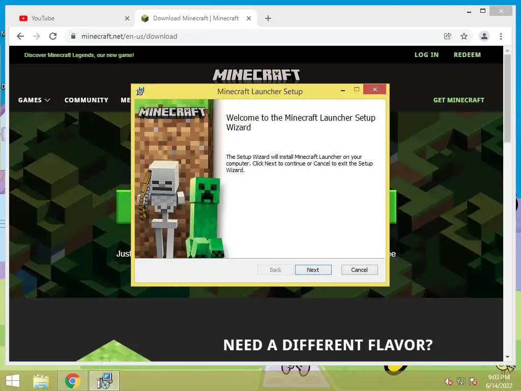This screenshot has height=391, width=521.
Task: Maximize the Chrome window
Action: [483, 11]
